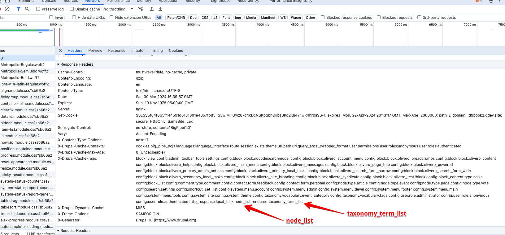This screenshot has width=505, height=235.
Task: Switch to the Elements panel tab
Action: coord(26,1)
